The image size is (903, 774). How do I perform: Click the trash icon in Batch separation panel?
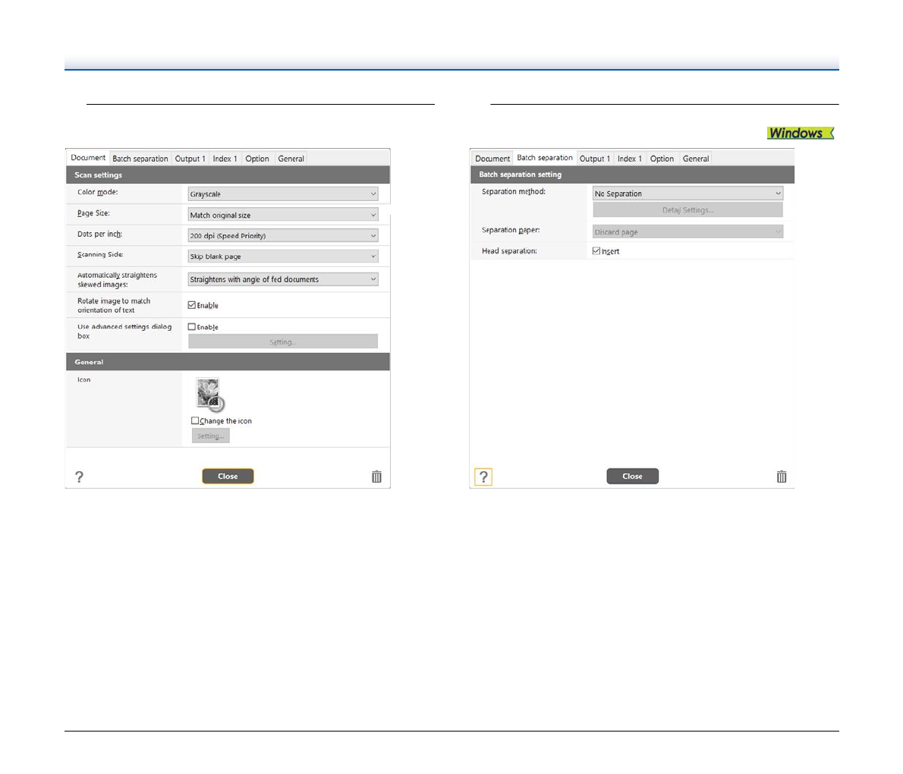pos(782,477)
